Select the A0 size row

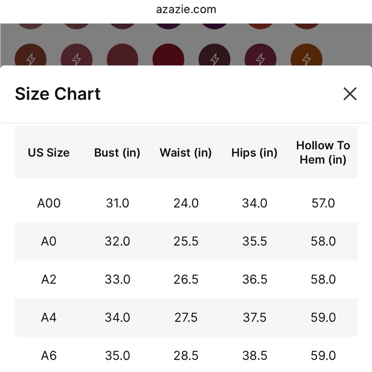[x=186, y=241]
